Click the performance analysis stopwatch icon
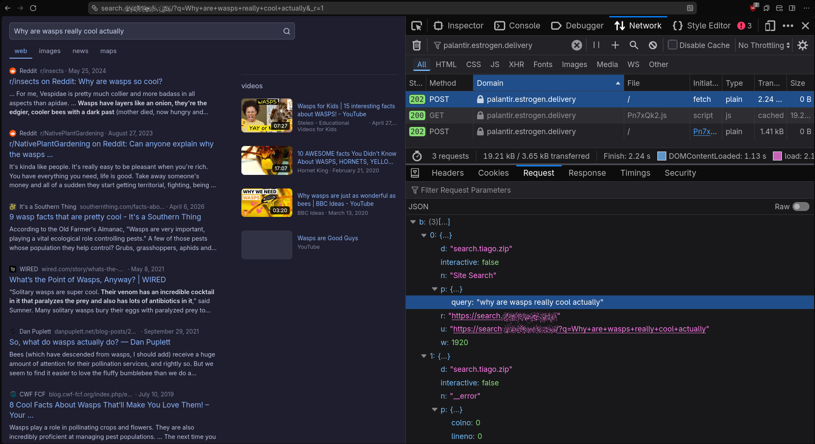This screenshot has height=444, width=815. [x=417, y=156]
